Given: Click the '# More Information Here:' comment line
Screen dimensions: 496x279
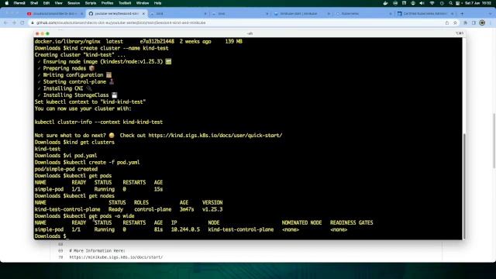Looking at the screenshot, I should coord(97,251).
